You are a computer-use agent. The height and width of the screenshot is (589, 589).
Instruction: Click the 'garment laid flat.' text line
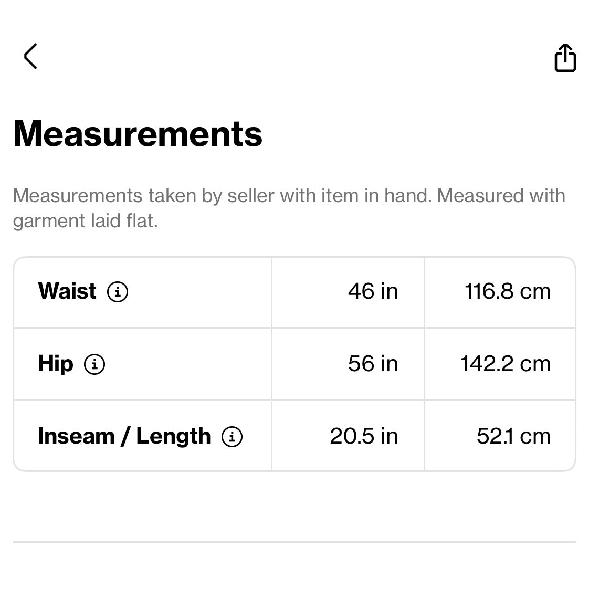[x=85, y=221]
